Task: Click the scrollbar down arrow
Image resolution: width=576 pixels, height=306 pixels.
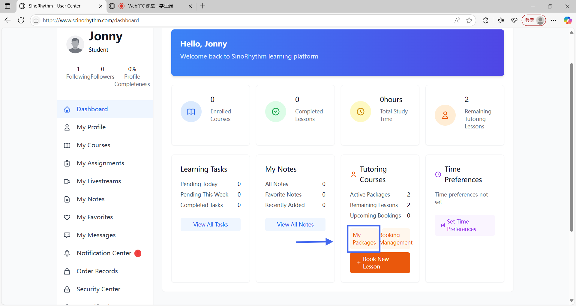Action: (571, 301)
